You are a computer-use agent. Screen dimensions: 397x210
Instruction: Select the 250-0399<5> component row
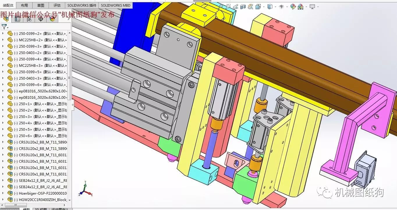(34, 72)
